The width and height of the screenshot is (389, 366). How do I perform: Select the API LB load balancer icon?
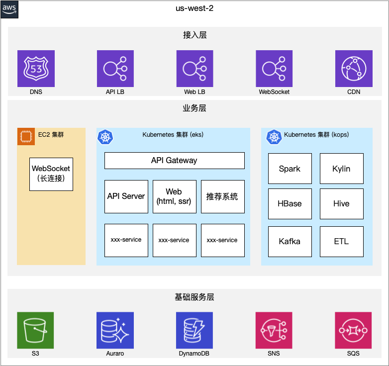point(115,69)
